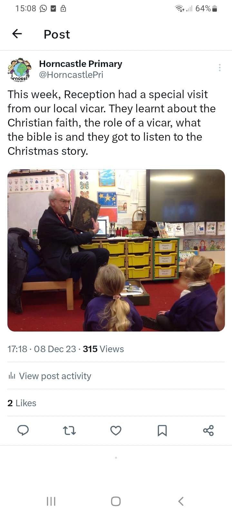
Task: Tap the @HorncastlePri handle
Action: click(x=71, y=75)
